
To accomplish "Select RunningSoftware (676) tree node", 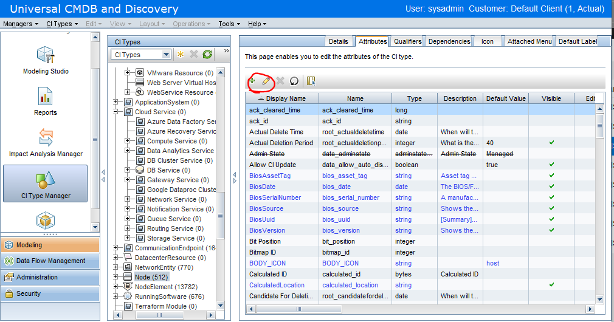I will point(170,296).
